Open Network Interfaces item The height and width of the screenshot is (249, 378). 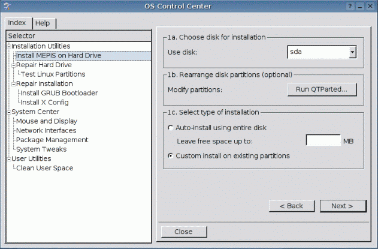(x=46, y=131)
